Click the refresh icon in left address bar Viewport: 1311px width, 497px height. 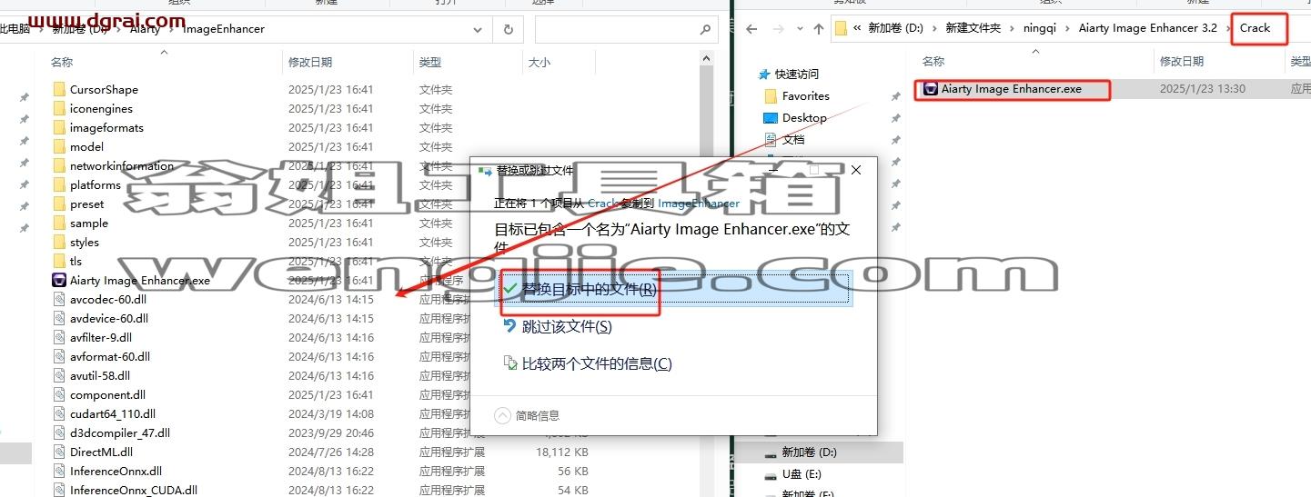[508, 29]
